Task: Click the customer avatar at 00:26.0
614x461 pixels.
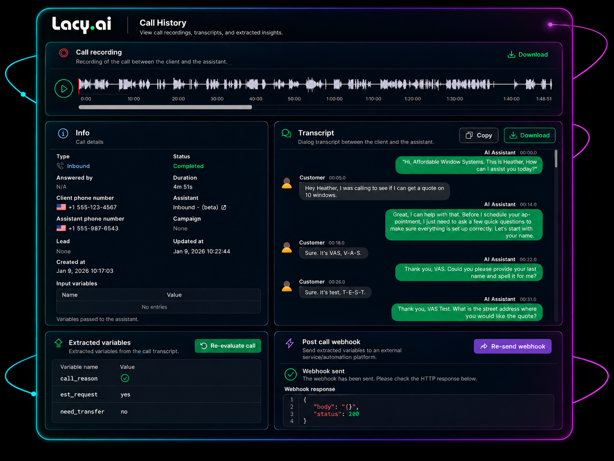Action: (287, 286)
